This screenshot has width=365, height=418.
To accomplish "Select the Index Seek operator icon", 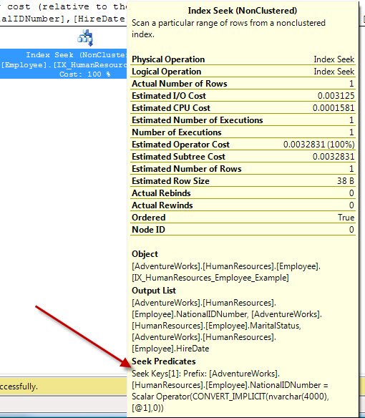I will 85,38.
